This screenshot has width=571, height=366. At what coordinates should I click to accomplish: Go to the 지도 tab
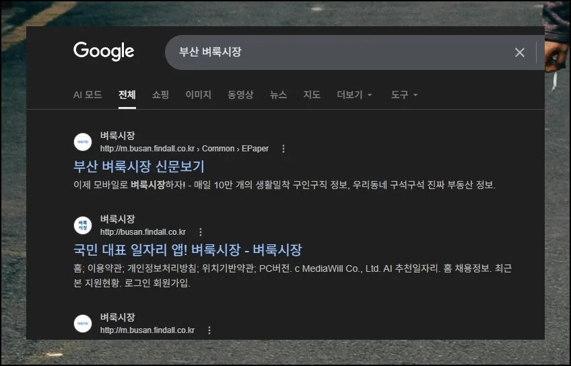pyautogui.click(x=312, y=95)
